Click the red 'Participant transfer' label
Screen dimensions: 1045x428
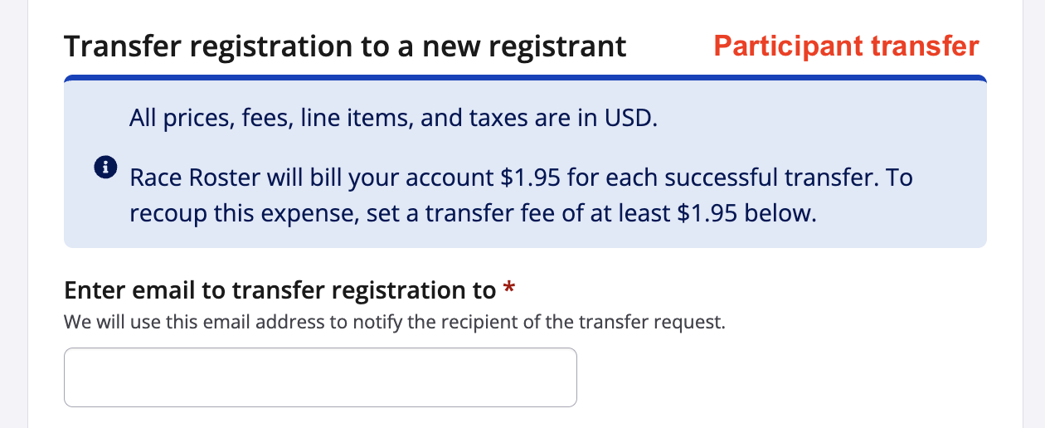click(x=846, y=46)
